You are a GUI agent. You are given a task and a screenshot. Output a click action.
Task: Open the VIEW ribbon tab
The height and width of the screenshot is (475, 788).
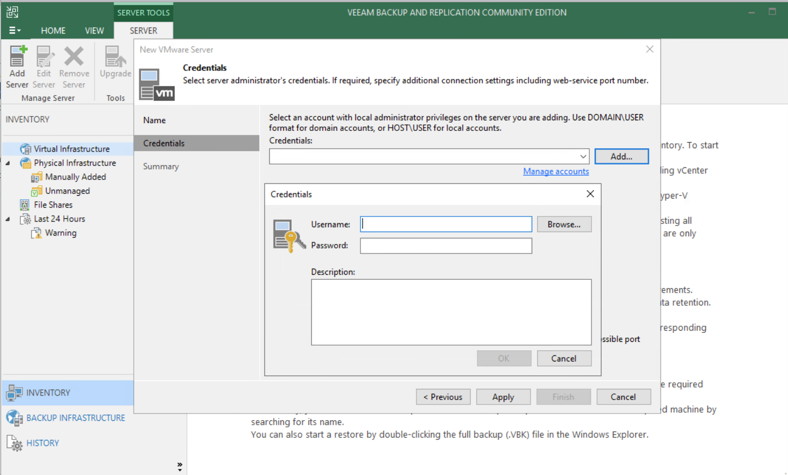click(94, 31)
